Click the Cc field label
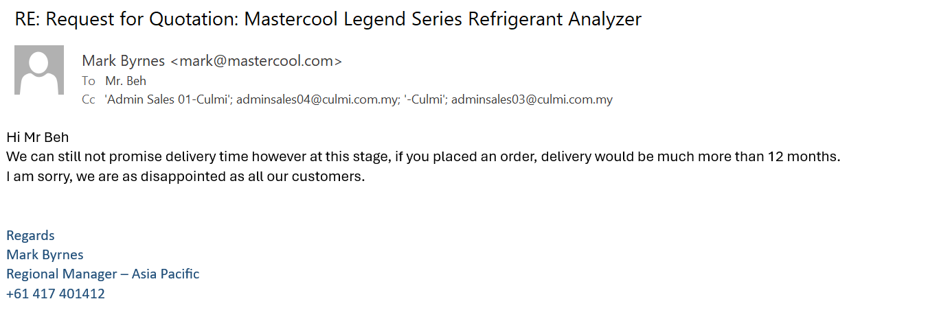The image size is (928, 334). (x=88, y=99)
